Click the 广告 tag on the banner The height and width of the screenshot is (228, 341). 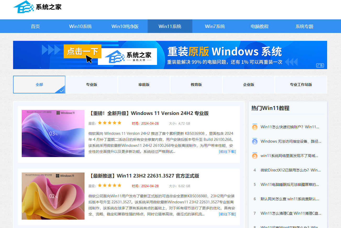[x=320, y=65]
